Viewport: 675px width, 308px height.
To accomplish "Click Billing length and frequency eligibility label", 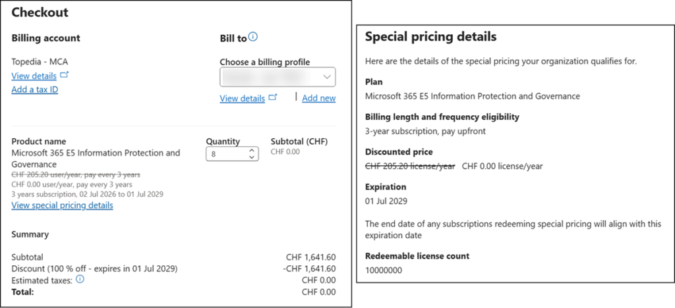I will [x=442, y=117].
